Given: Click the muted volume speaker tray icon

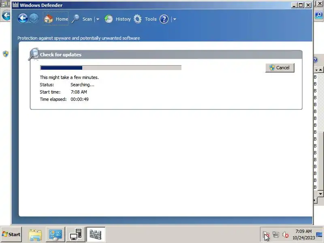Looking at the screenshot, I should click(x=286, y=235).
